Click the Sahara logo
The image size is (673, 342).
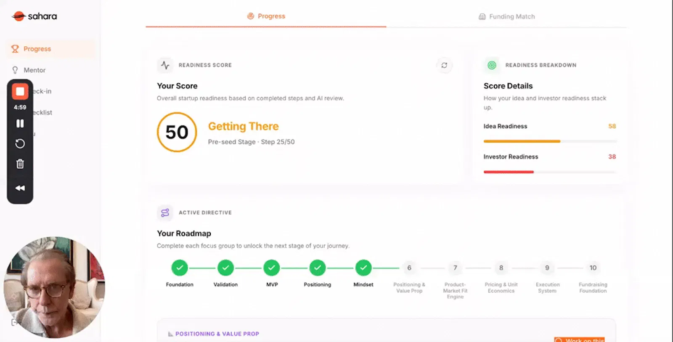[x=34, y=16]
